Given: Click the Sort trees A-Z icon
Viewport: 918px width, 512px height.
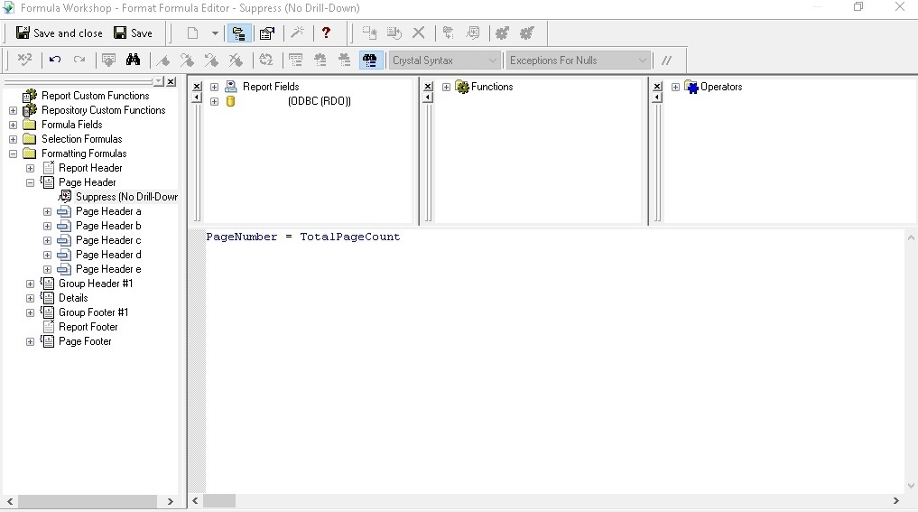Looking at the screenshot, I should point(265,60).
